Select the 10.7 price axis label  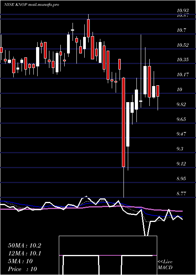pyautogui.click(x=181, y=30)
